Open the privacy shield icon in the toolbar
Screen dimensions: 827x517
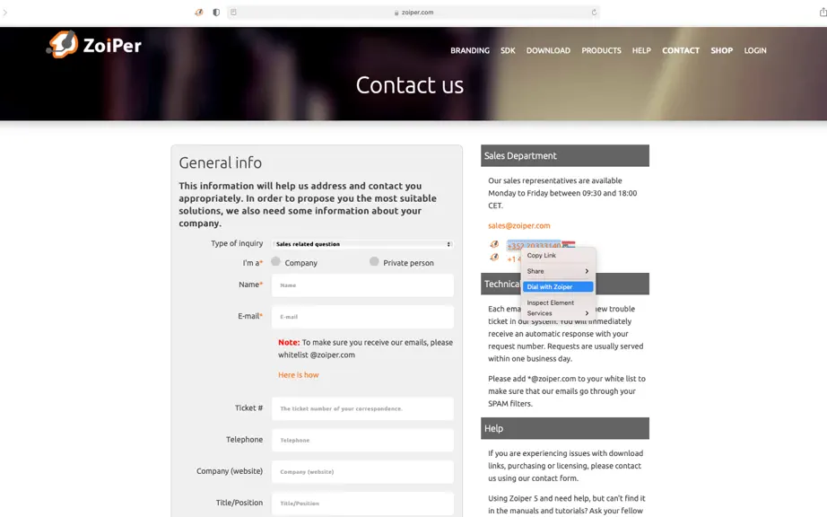click(216, 13)
